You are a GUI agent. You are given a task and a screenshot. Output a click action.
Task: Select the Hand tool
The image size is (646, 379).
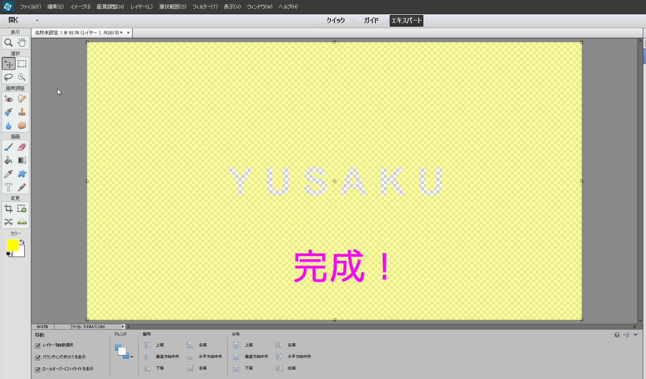coord(22,43)
